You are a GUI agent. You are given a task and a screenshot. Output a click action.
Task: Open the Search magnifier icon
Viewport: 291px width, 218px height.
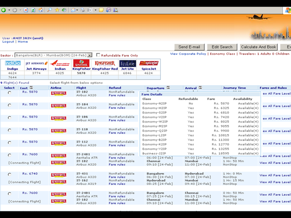(49, 10)
